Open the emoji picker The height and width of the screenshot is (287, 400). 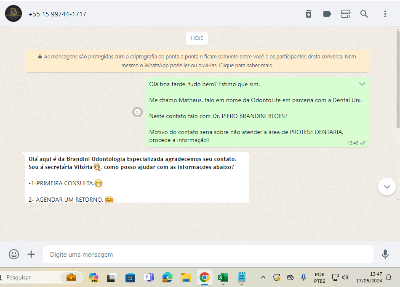coord(14,254)
